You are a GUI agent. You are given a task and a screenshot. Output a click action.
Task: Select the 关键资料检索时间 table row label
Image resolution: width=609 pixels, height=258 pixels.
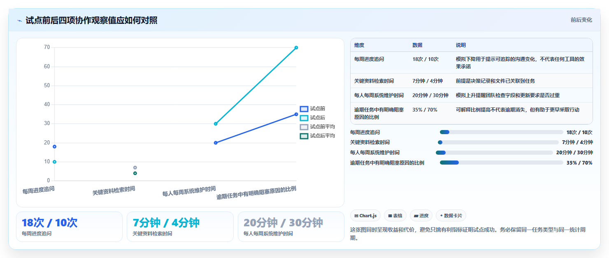click(x=374, y=81)
